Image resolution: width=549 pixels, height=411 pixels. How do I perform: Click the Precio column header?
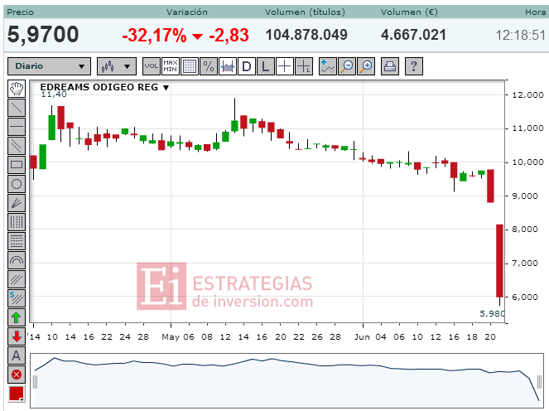coord(21,12)
